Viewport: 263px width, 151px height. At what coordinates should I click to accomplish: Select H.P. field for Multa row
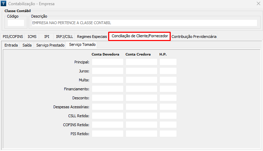click(168, 80)
